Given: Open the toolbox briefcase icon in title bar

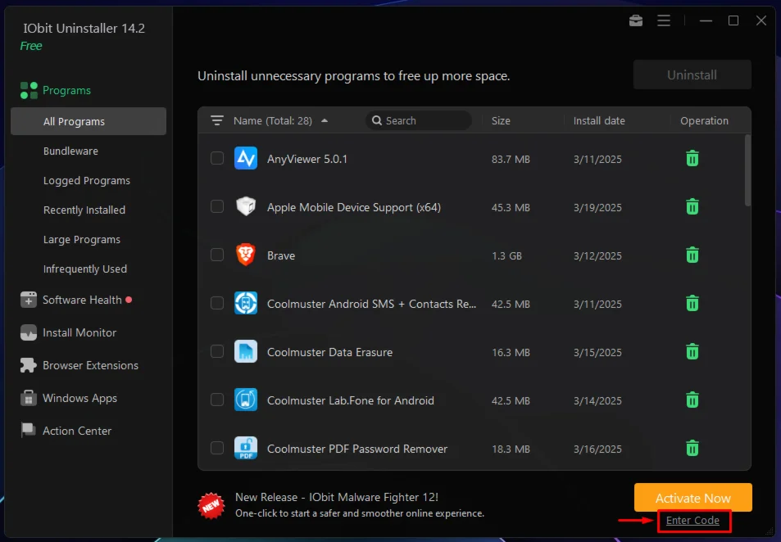Looking at the screenshot, I should click(x=636, y=20).
